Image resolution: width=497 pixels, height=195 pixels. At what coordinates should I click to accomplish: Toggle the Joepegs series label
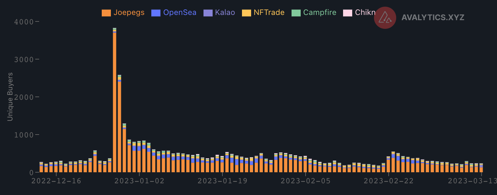tap(128, 13)
